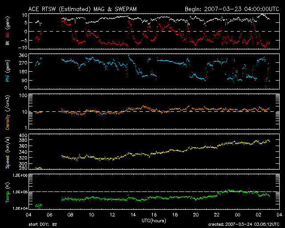Select the 1.0E+05 tick on the Temp panel
Image resolution: width=285 pixels, height=228 pixels.
(x=20, y=192)
